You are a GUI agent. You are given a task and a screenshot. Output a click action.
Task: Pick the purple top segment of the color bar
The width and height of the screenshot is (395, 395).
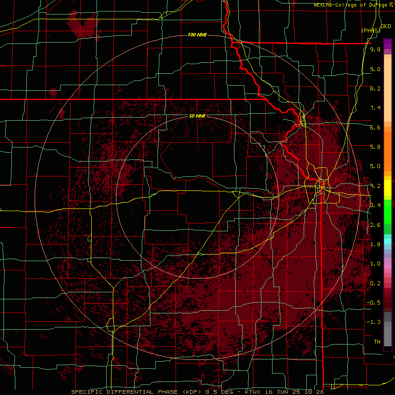388,44
